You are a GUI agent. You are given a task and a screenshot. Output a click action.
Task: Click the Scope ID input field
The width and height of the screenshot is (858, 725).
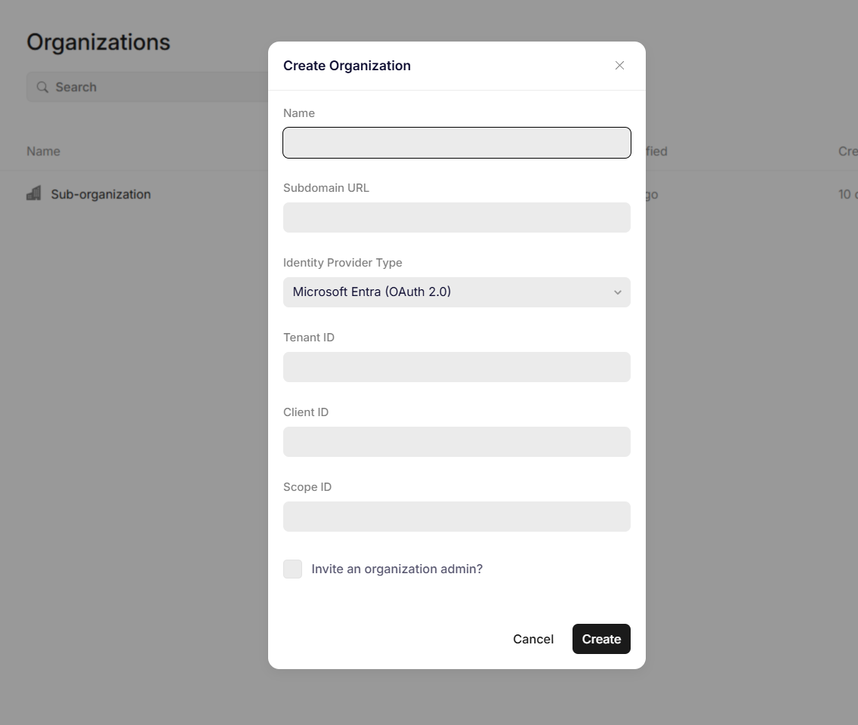point(457,517)
